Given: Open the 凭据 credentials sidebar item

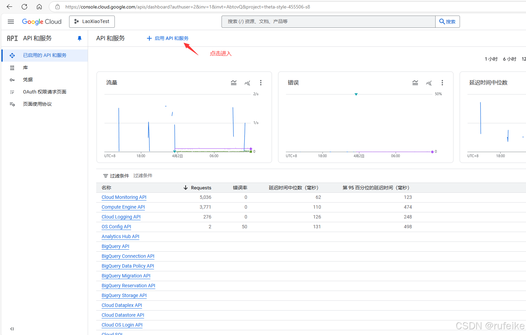Looking at the screenshot, I should [45, 80].
